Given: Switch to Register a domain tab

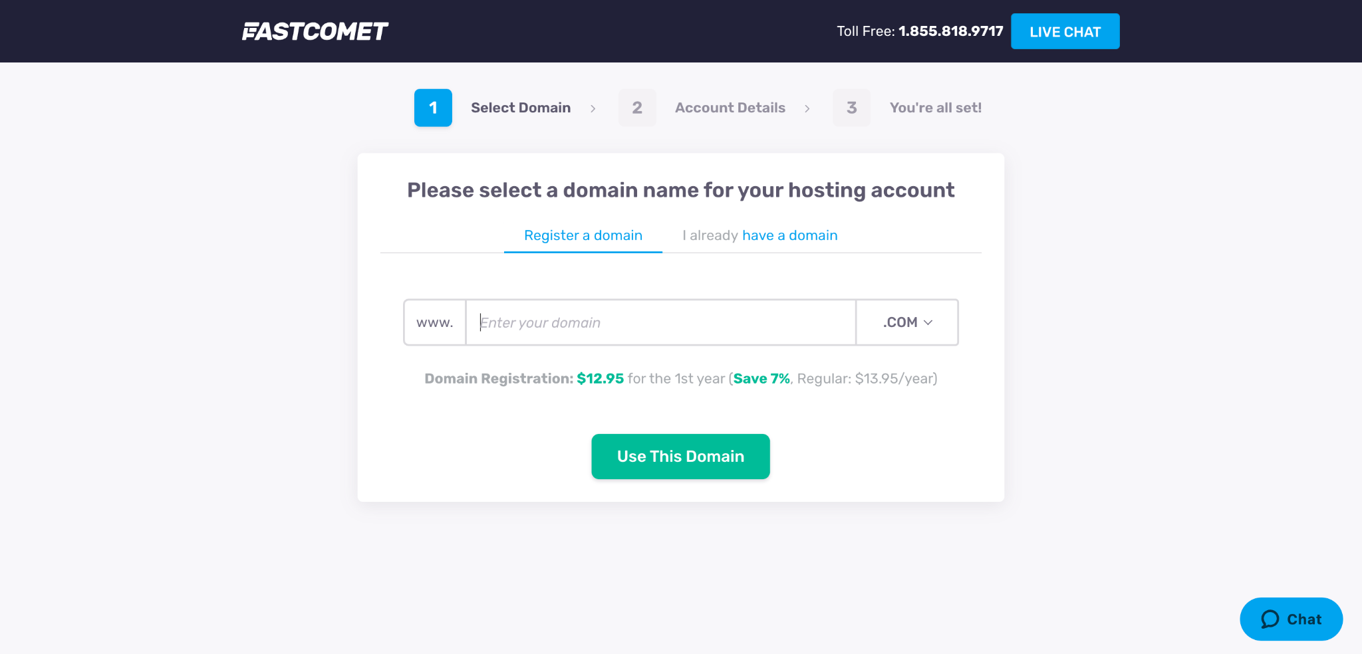Looking at the screenshot, I should point(583,235).
